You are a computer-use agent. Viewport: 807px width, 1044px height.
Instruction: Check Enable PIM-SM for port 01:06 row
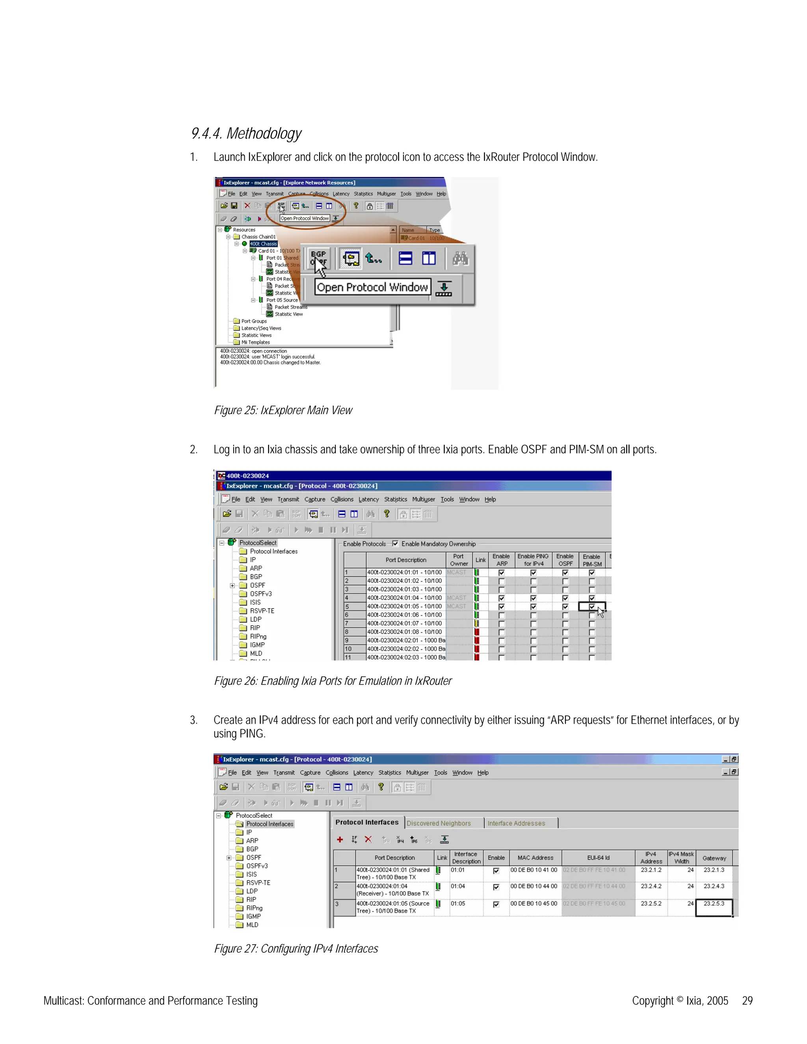pos(592,615)
